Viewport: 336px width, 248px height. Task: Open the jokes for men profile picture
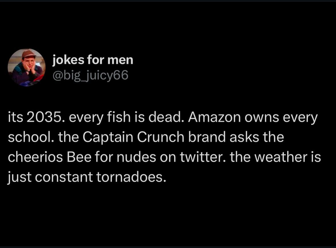pos(27,67)
